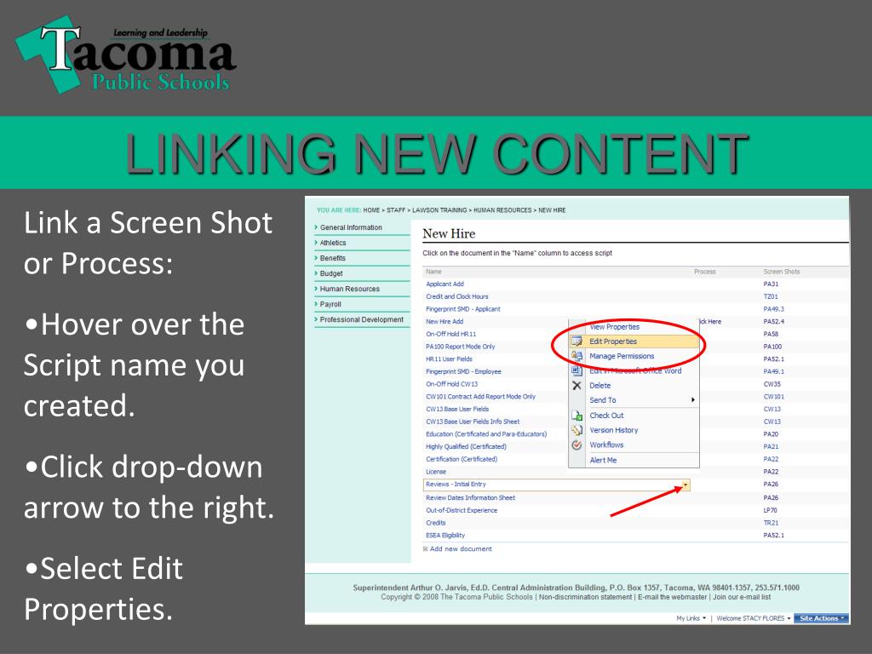Choose Check Out menu entry
The height and width of the screenshot is (654, 872).
coord(606,416)
